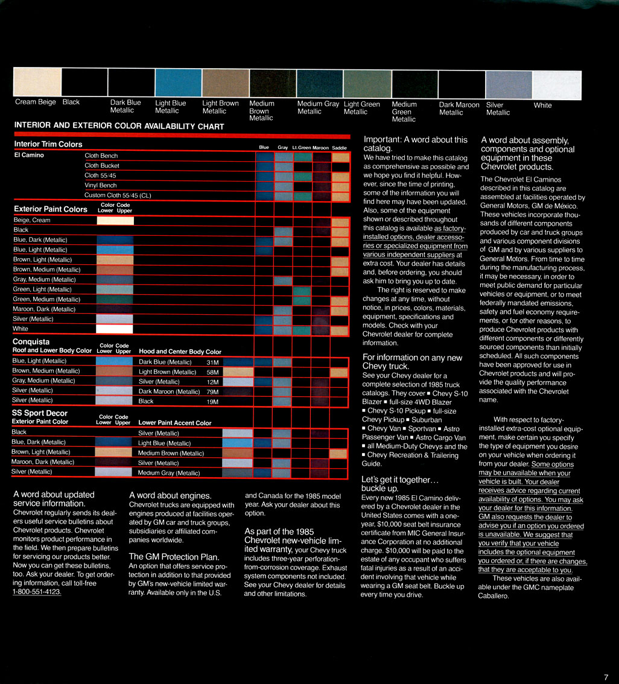Click the '19M' color code
Image resolution: width=619 pixels, height=684 pixels.
pos(212,401)
